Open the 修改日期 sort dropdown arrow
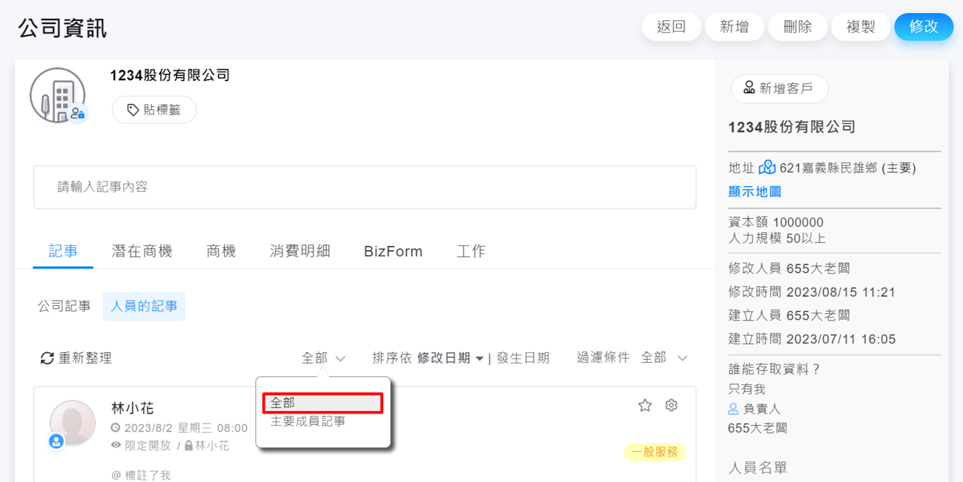This screenshot has width=963, height=482. (479, 359)
